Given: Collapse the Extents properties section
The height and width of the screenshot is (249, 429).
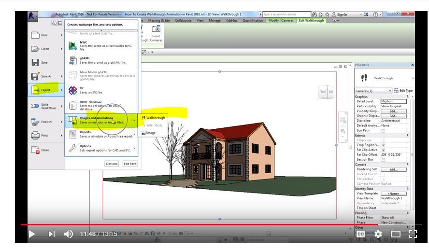Looking at the screenshot, I should [x=407, y=136].
